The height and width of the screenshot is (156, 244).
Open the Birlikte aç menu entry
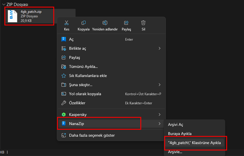[x=111, y=48]
